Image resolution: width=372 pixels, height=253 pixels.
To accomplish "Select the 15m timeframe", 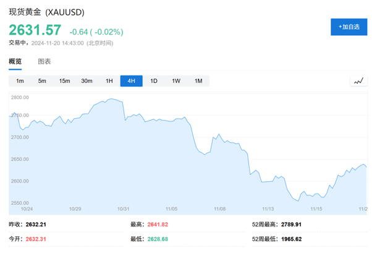I will click(x=64, y=81).
